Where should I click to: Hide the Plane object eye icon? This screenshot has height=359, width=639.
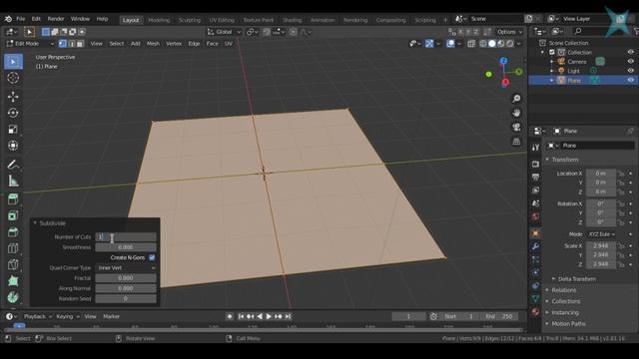pos(630,80)
